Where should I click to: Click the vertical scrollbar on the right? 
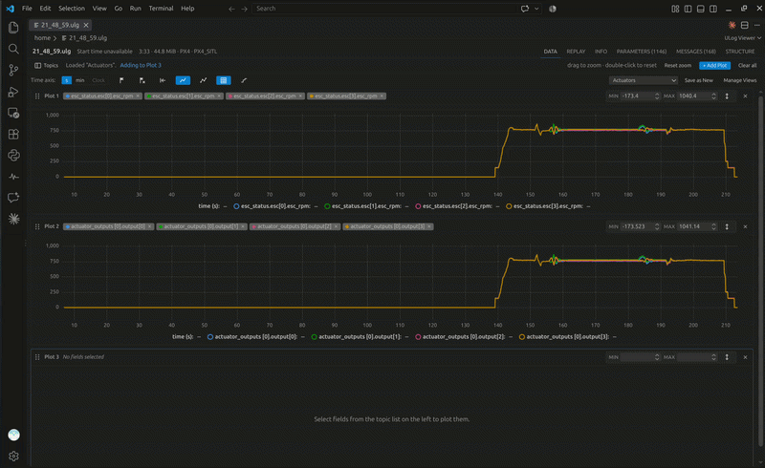(761, 270)
